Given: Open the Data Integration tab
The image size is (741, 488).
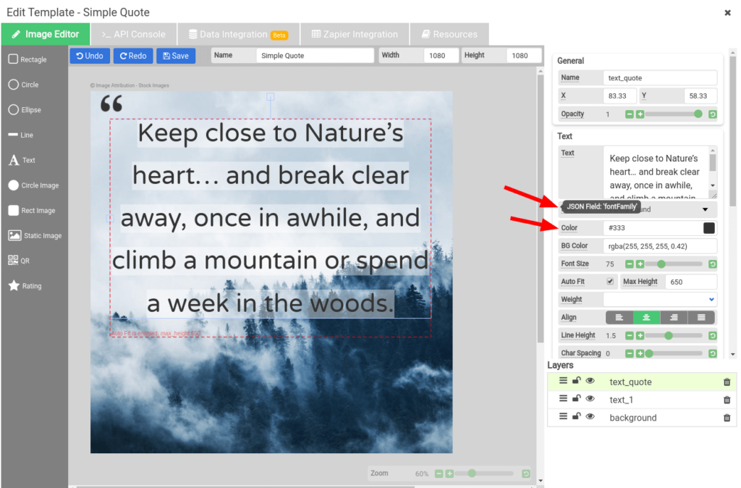Looking at the screenshot, I should tap(238, 34).
